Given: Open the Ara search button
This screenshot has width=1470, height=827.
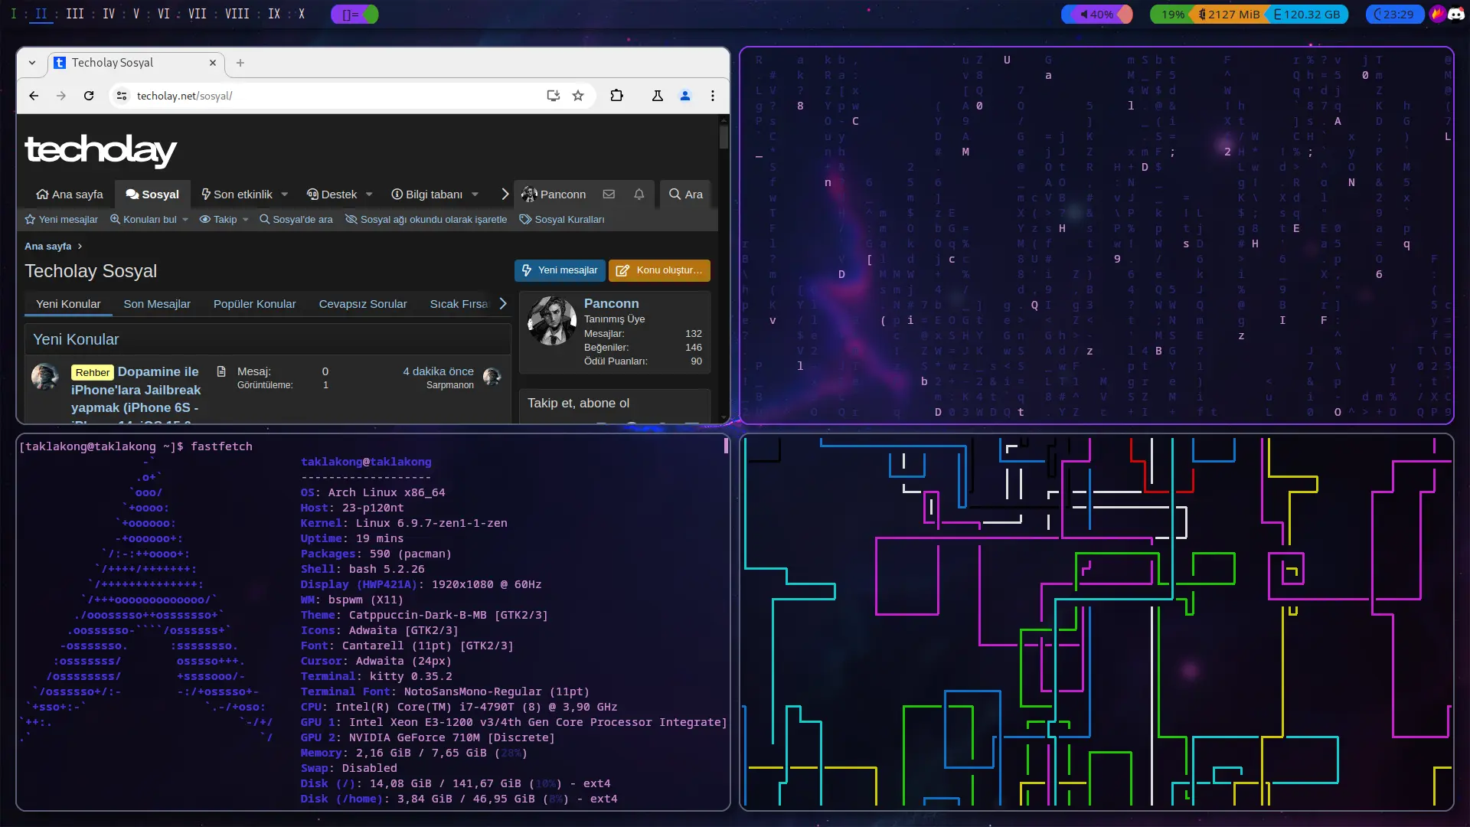Looking at the screenshot, I should pos(686,194).
